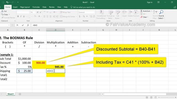Click the Format cells icon
This screenshot has width=177, height=99.
tap(136, 12)
